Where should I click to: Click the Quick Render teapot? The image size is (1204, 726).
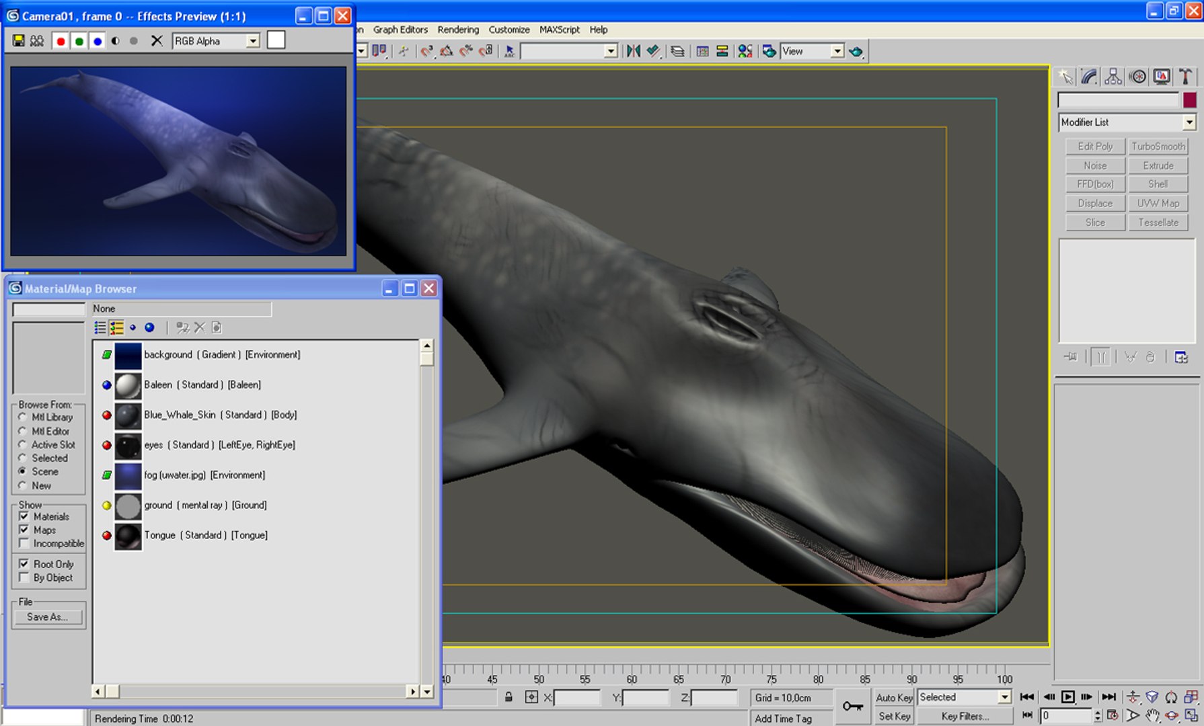(x=856, y=51)
